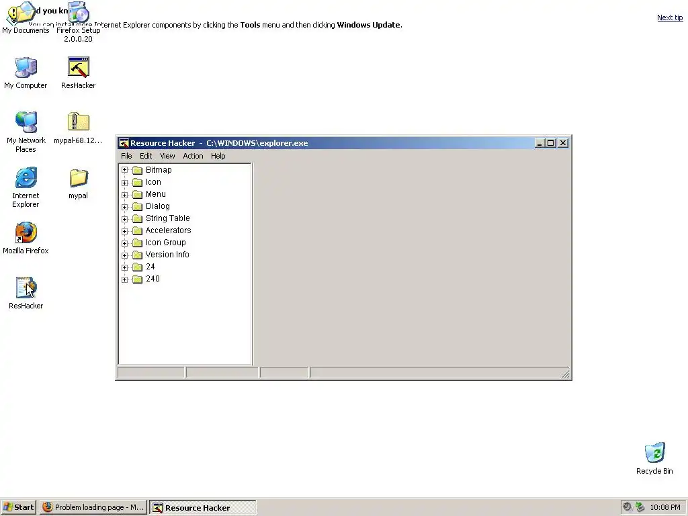Viewport: 688px width, 516px height.
Task: Expand the 240 resource node
Action: pyautogui.click(x=124, y=279)
